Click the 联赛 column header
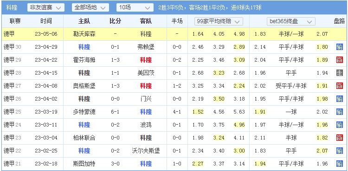 (15, 21)
